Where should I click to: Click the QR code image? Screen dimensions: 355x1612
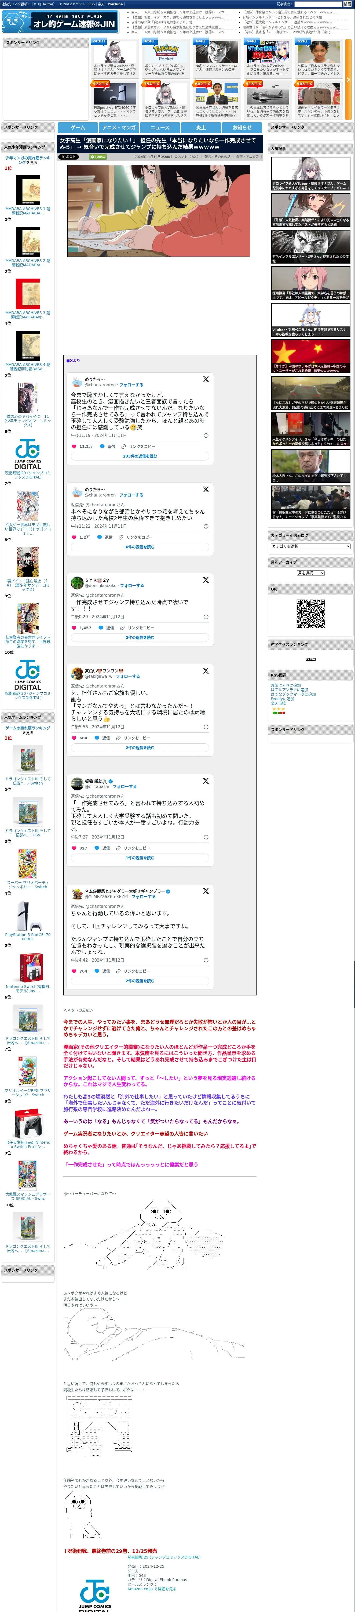click(x=311, y=613)
